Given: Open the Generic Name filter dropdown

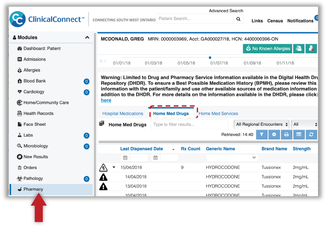Looking at the screenshot, I should click(254, 157).
